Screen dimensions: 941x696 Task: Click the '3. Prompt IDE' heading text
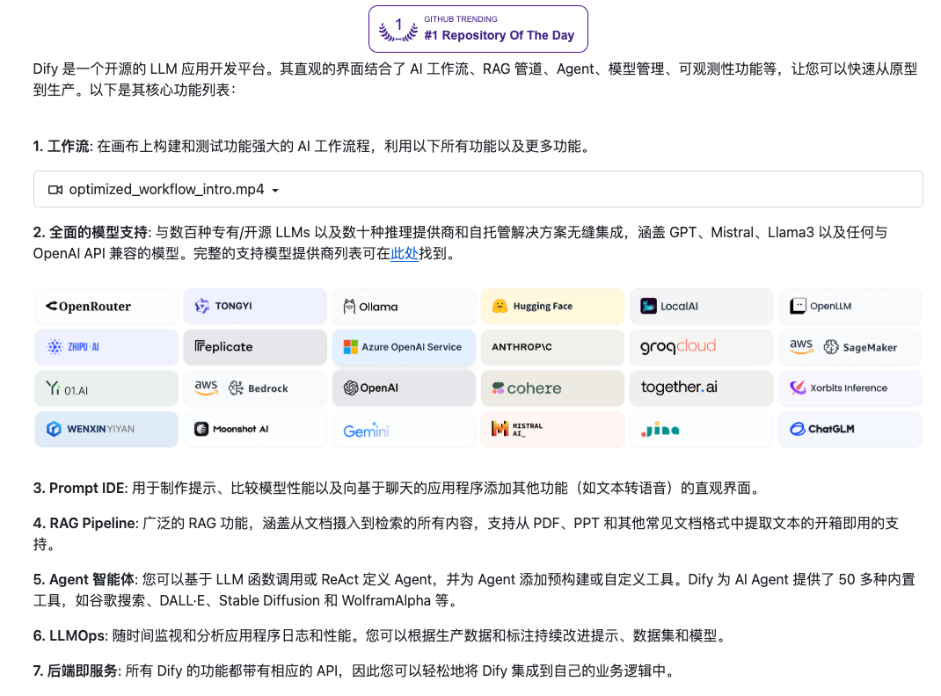(79, 489)
